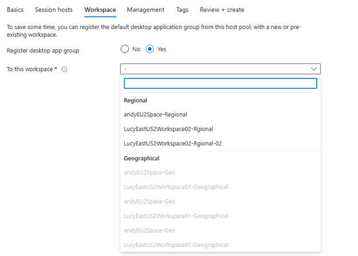Select the No radio button

(x=125, y=49)
